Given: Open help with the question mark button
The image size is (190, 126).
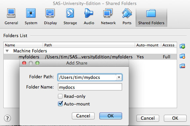Looking at the screenshot, I should (x=7, y=118).
